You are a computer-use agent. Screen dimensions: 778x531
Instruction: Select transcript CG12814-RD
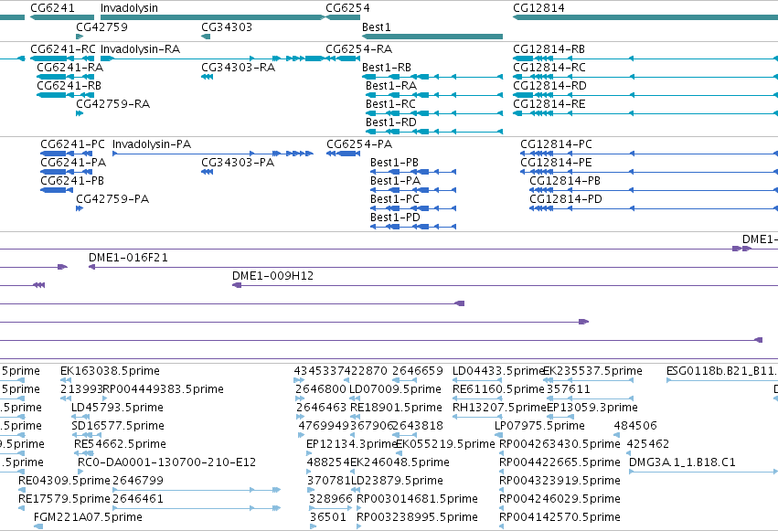click(x=645, y=95)
